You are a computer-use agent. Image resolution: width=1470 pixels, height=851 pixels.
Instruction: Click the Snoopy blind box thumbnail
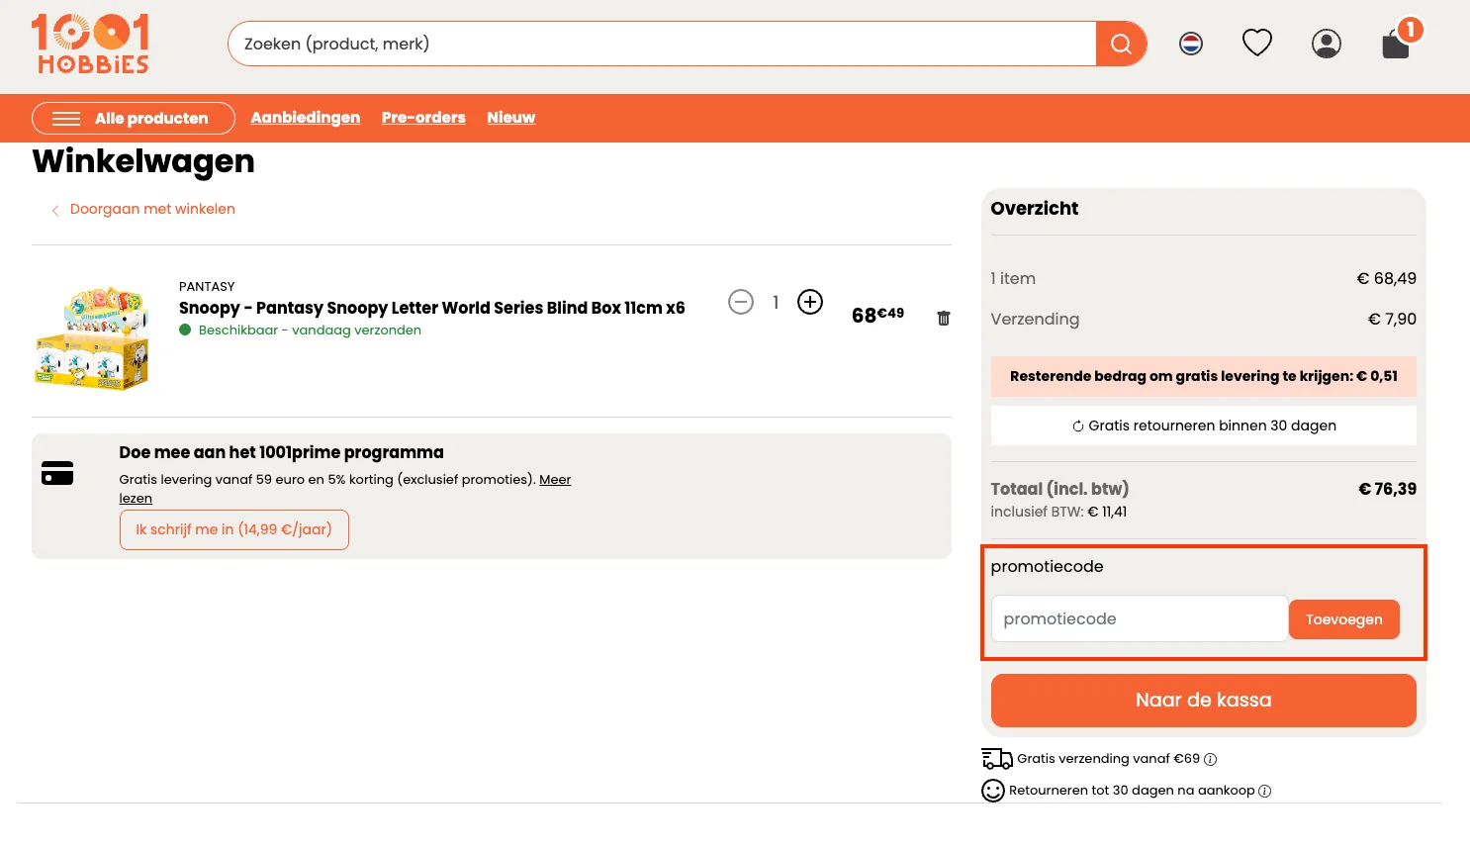point(92,337)
